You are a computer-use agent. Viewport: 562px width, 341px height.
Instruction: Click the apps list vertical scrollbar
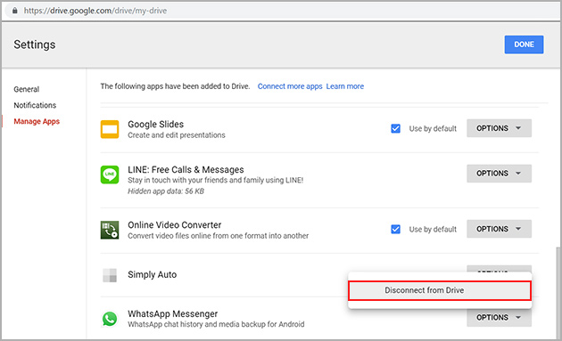(558, 293)
